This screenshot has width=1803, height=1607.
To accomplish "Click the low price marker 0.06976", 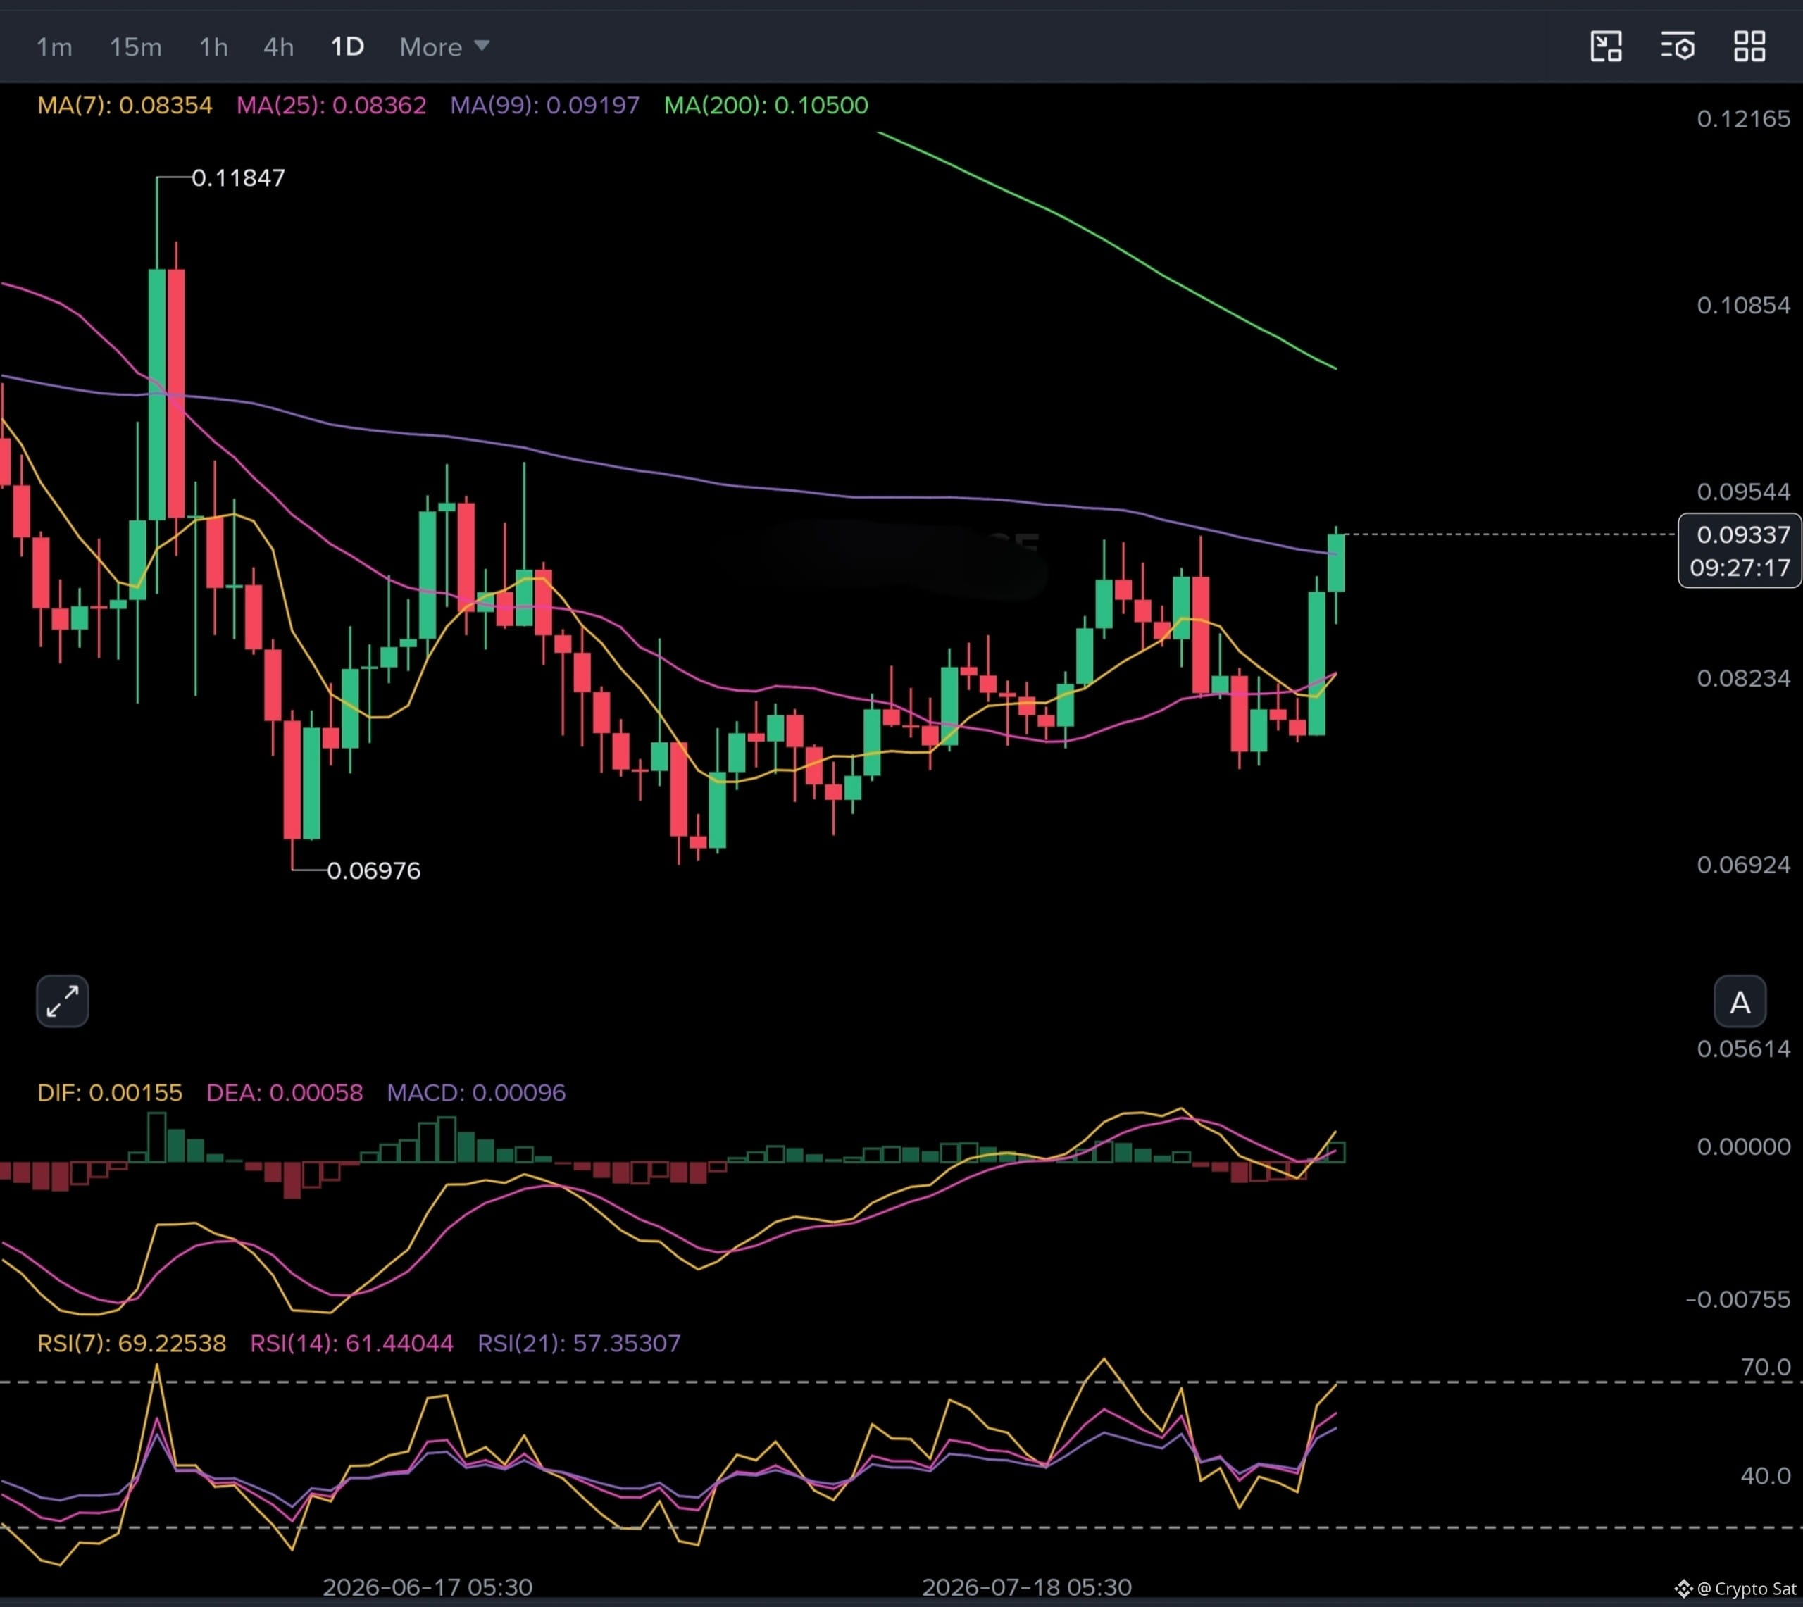I will pos(373,870).
